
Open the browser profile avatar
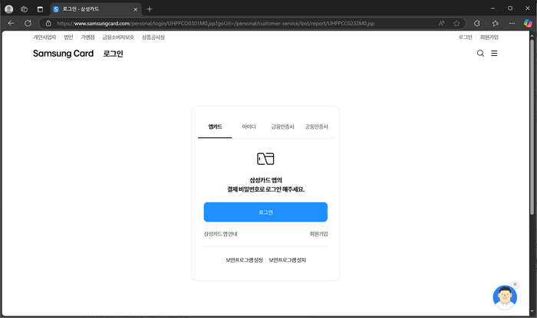9,9
